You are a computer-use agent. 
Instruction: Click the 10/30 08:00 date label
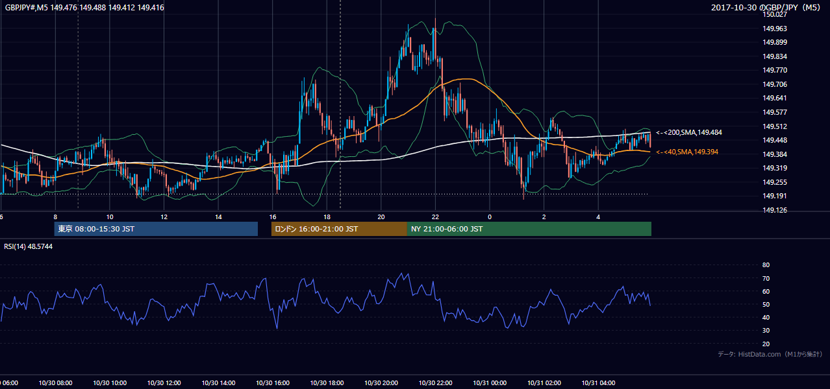55,383
